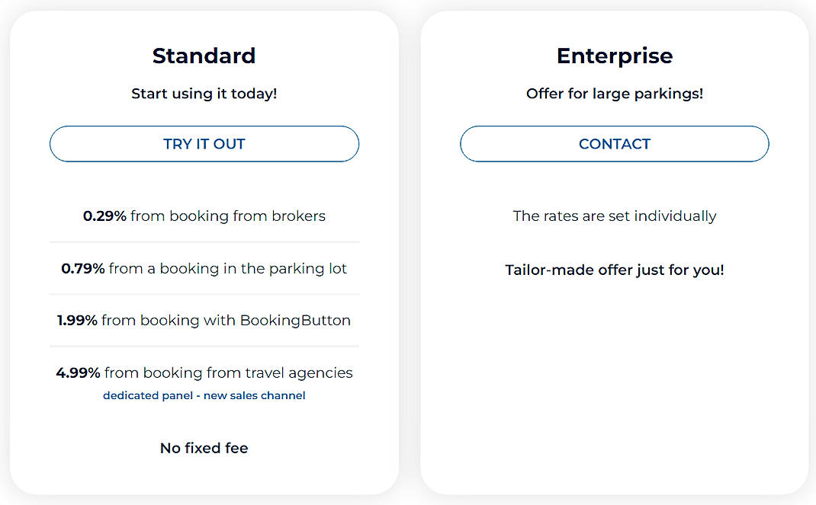
Task: Click the bold 0.29% percentage value
Action: click(x=105, y=216)
